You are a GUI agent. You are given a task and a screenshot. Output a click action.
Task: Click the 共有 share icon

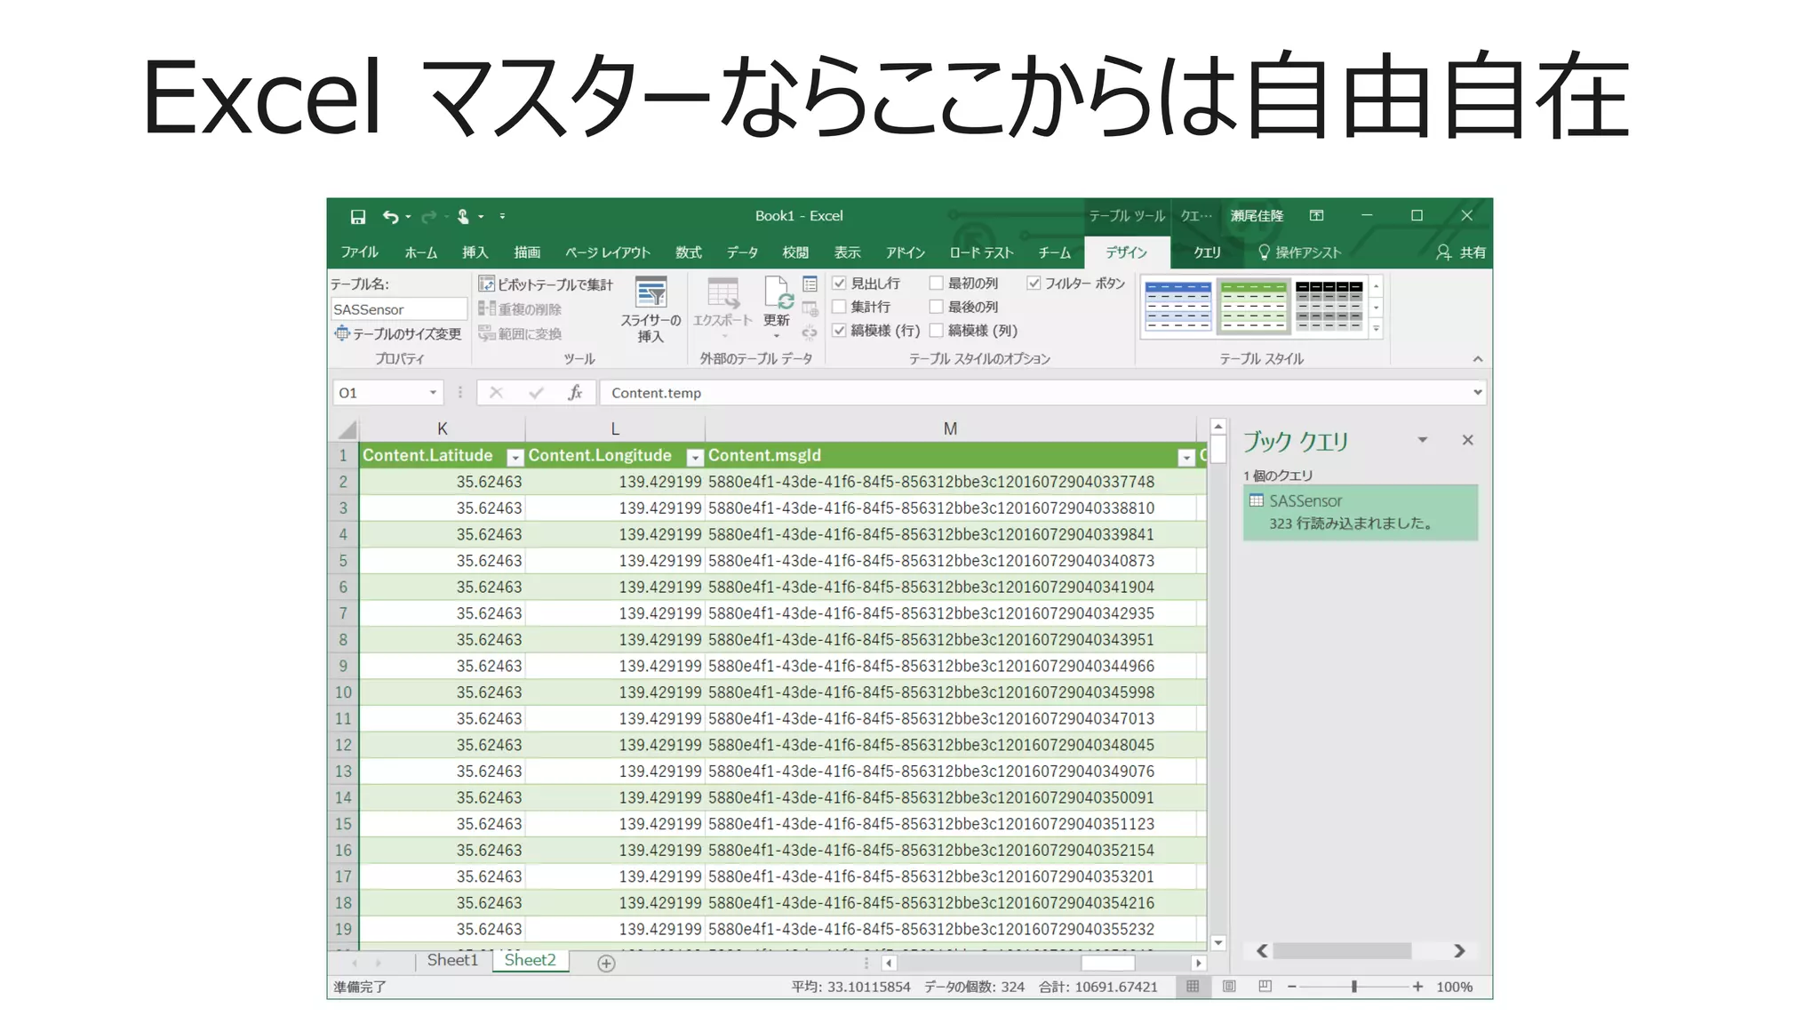(x=1460, y=252)
